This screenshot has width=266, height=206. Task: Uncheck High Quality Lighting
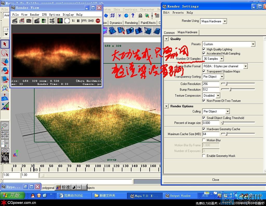tap(204, 49)
